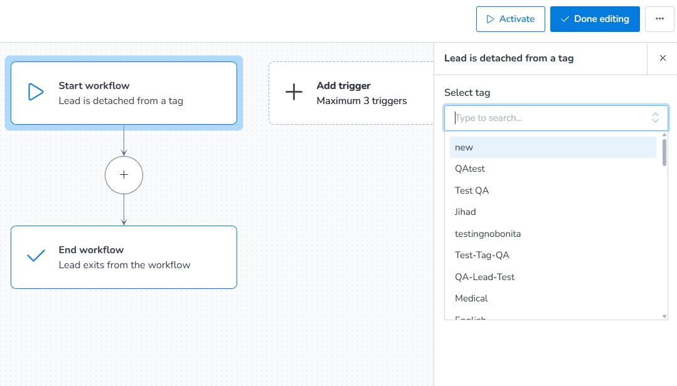Choose the 'QAtest' tag option
677x386 pixels.
click(553, 169)
